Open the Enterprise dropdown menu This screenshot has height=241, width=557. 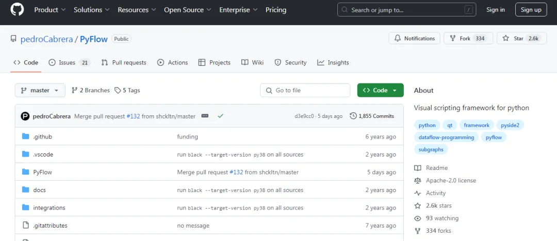(x=239, y=10)
